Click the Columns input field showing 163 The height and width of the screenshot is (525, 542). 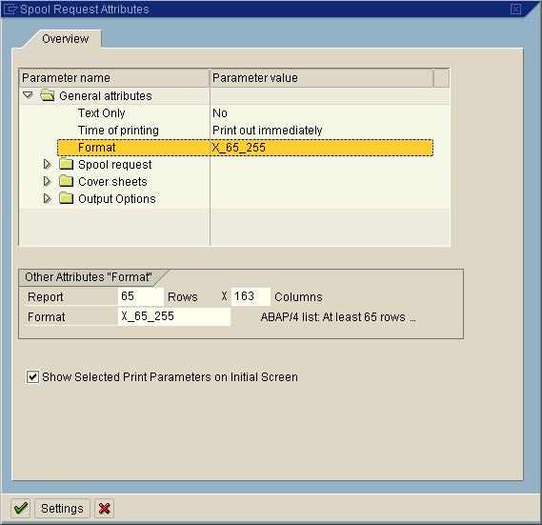coord(251,296)
